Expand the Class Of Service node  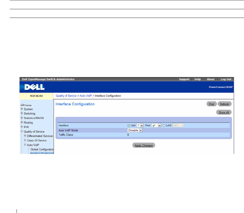click(x=25, y=140)
